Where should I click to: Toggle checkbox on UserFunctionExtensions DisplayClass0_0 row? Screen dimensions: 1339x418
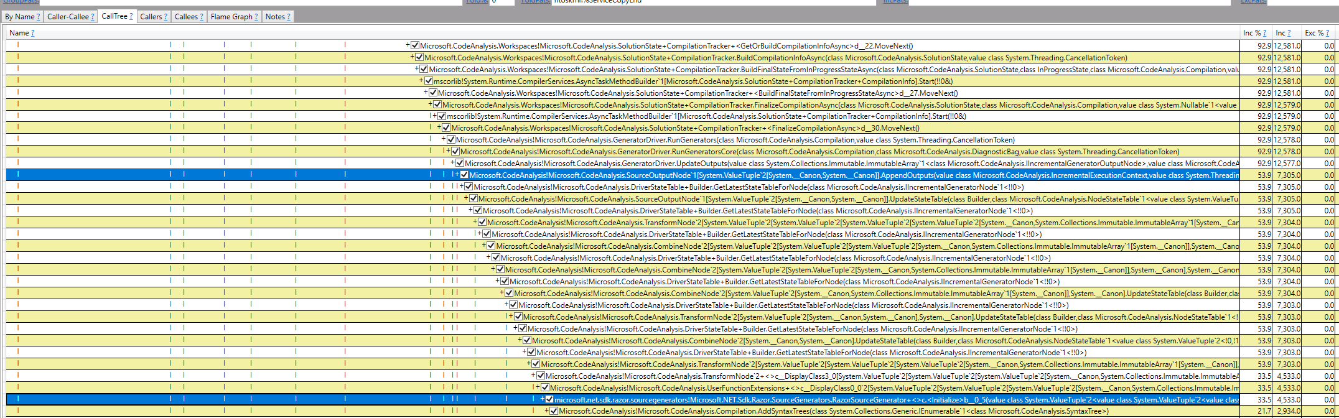(545, 388)
